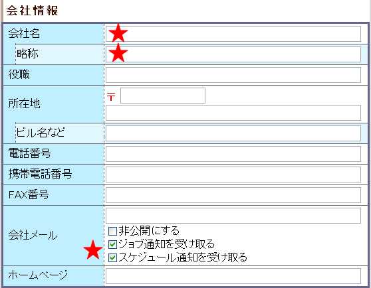Click the ビル名など input field
371x288 pixels.
233,133
